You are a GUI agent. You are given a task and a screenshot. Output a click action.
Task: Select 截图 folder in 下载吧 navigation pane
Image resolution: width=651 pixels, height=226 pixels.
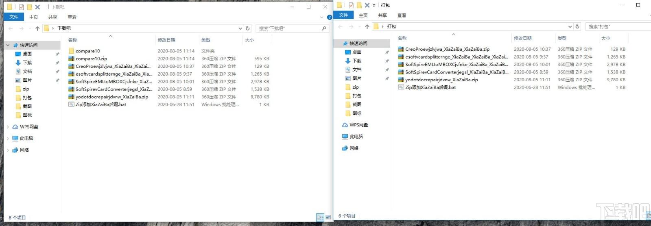coord(27,106)
